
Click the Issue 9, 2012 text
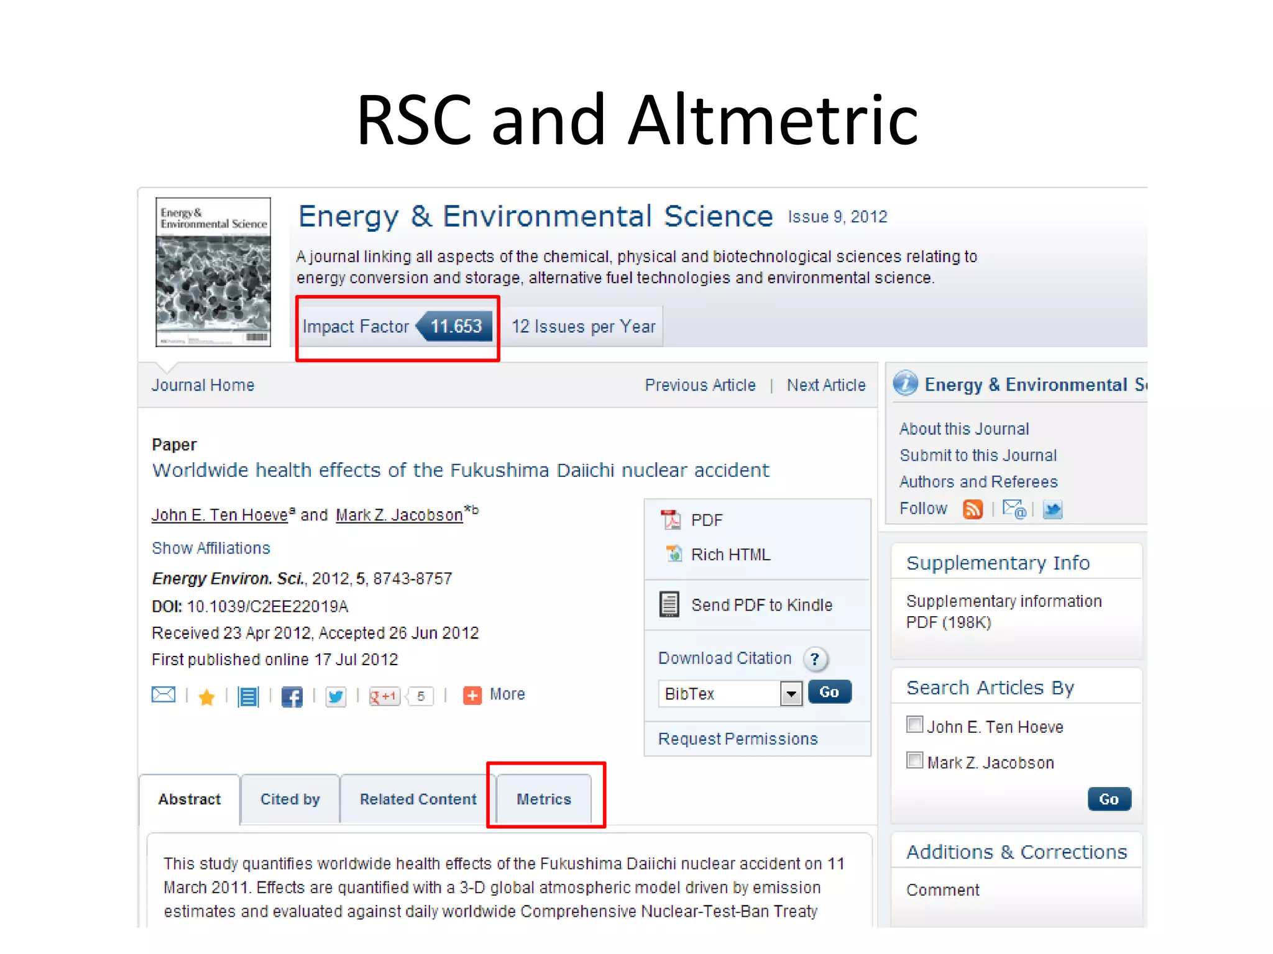pyautogui.click(x=837, y=217)
